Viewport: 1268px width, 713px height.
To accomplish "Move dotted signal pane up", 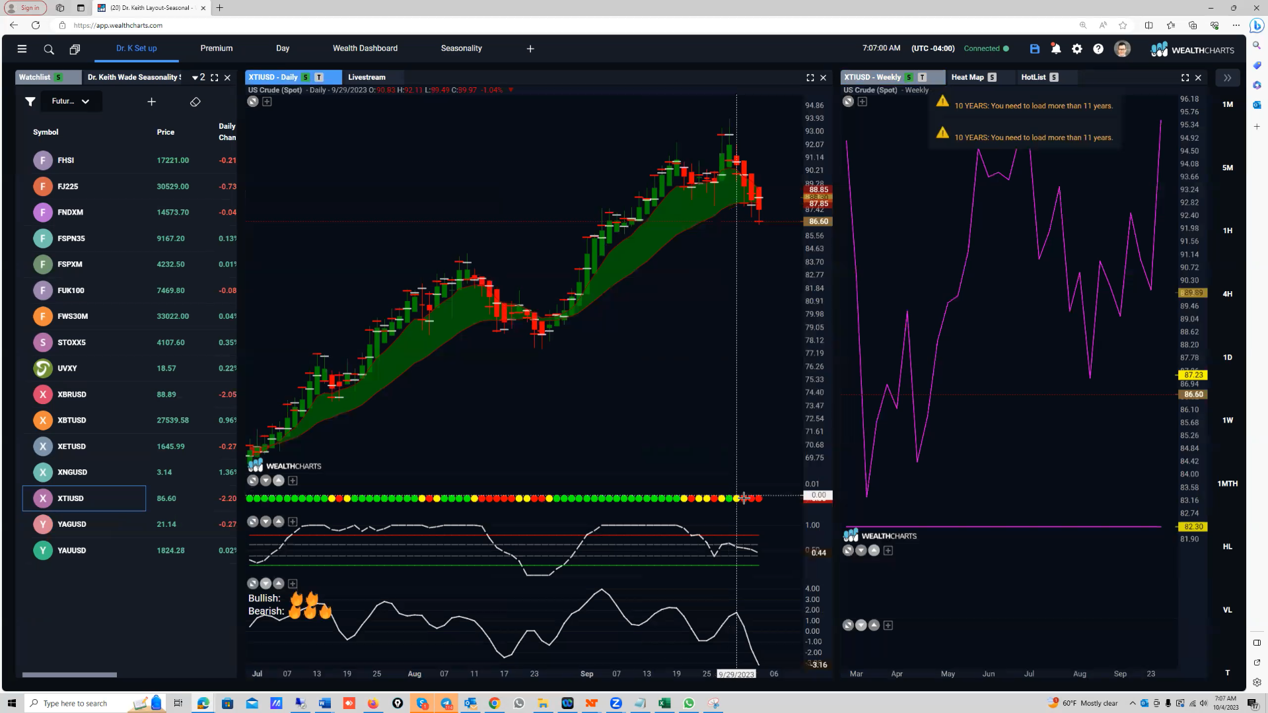I will [x=279, y=481].
